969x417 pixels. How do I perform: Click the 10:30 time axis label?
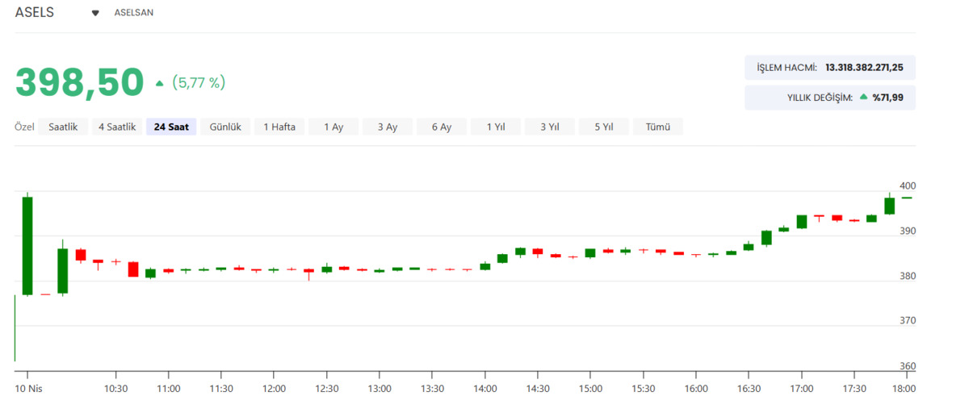[x=115, y=389]
